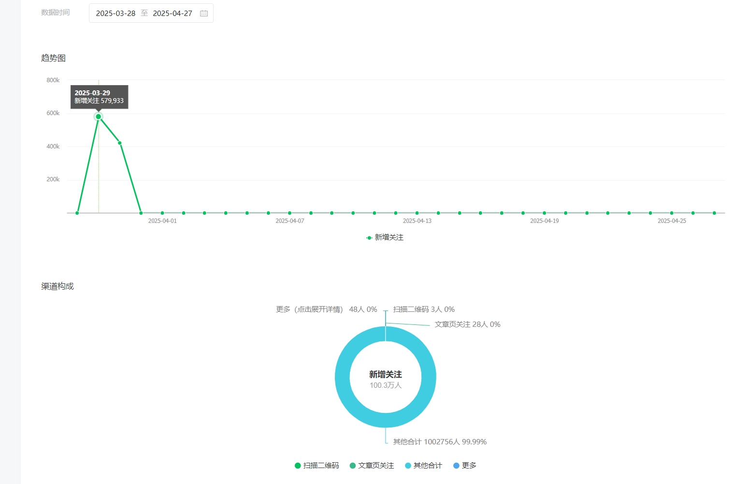
Task: Click the second data point near 400k
Action: click(120, 143)
